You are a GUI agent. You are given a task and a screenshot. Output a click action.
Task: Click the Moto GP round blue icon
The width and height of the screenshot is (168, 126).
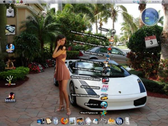click(x=104, y=105)
